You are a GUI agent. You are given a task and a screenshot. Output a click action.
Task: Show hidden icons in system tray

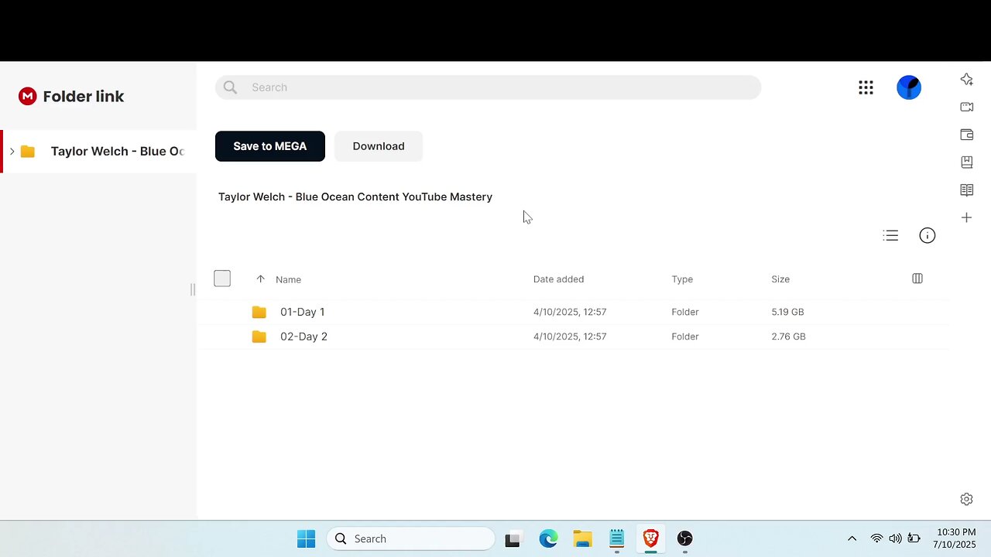[852, 538]
